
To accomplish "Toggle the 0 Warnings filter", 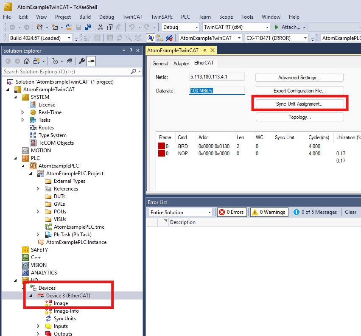I will pyautogui.click(x=269, y=212).
